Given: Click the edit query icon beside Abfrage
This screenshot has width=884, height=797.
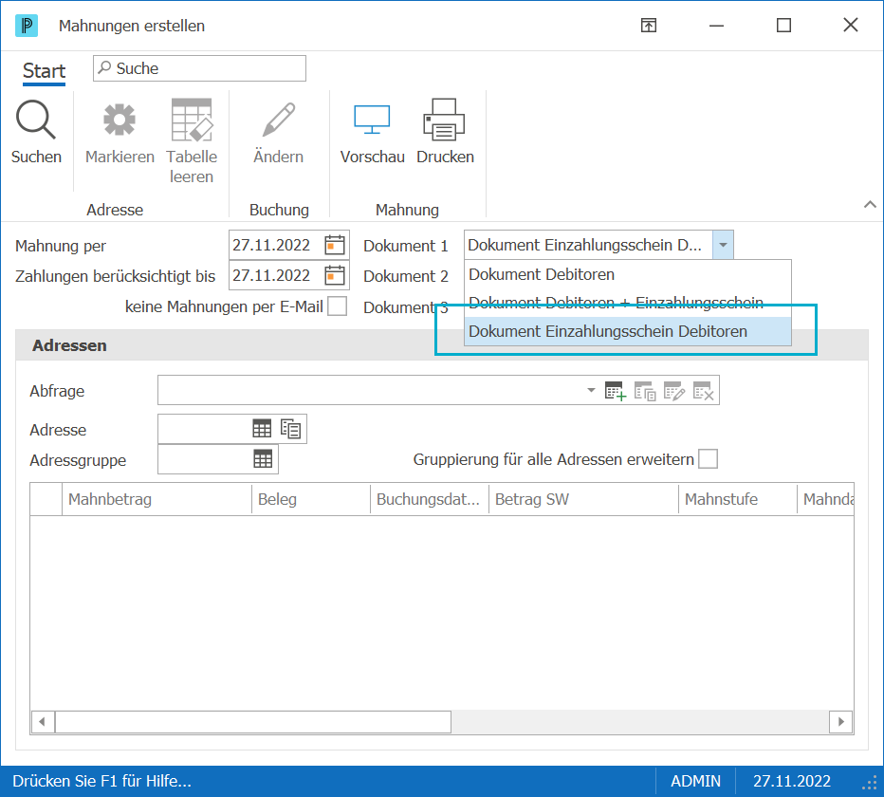Looking at the screenshot, I should (x=673, y=390).
